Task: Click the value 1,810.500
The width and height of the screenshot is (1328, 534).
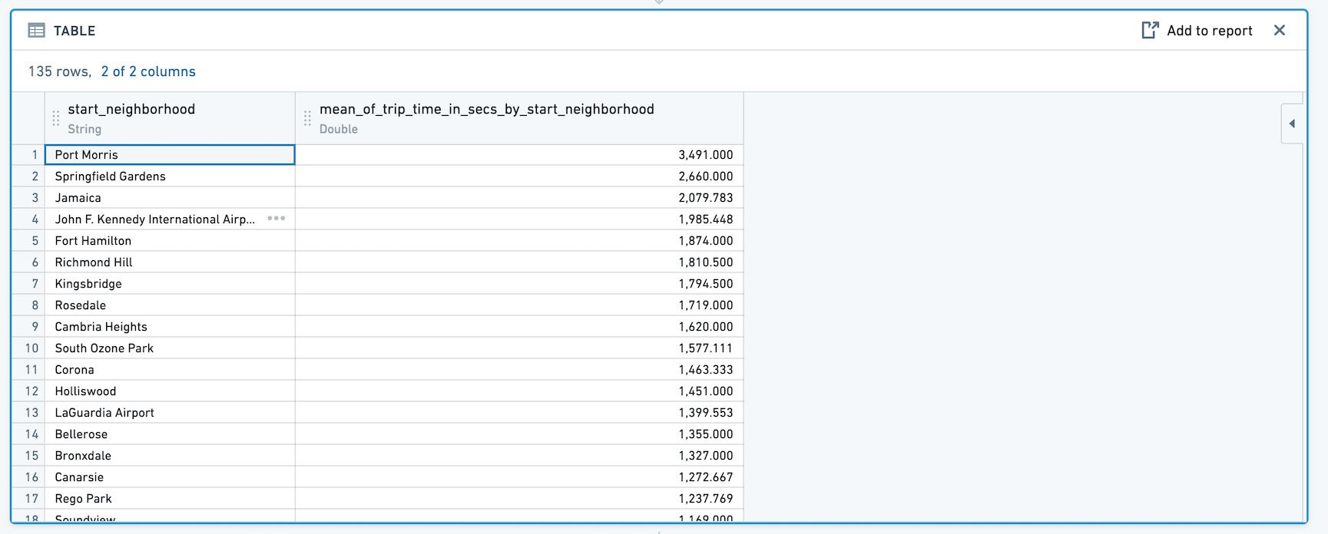Action: point(705,262)
